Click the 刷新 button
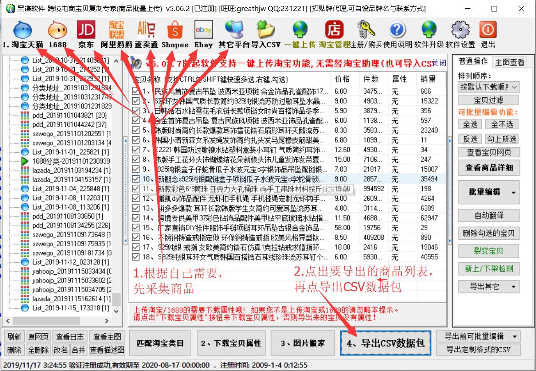Viewport: 536px width, 371px height. pyautogui.click(x=14, y=337)
